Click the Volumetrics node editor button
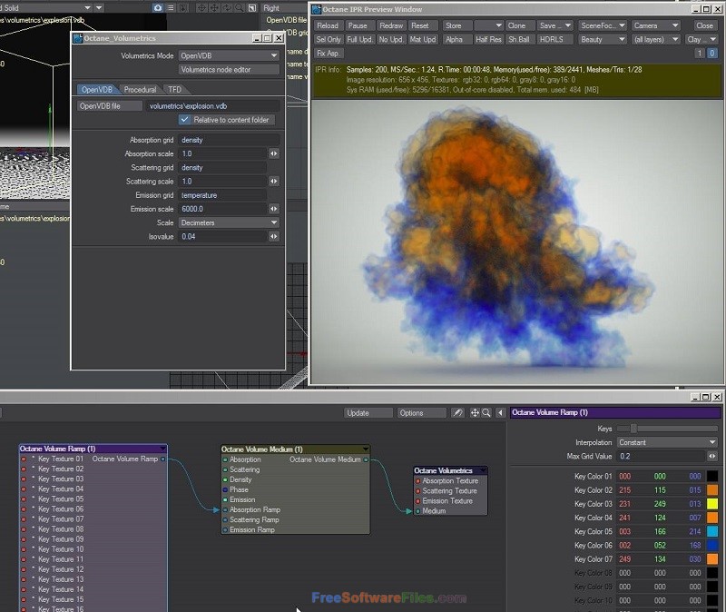 click(x=229, y=70)
